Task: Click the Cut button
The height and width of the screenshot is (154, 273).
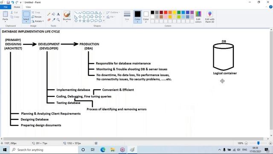Action: click(14, 12)
